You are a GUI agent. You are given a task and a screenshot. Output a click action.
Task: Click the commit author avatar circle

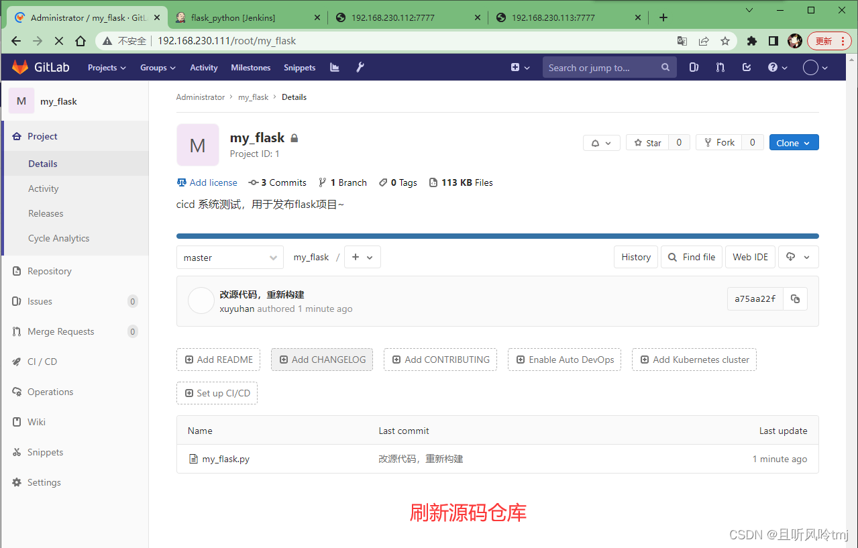(201, 300)
